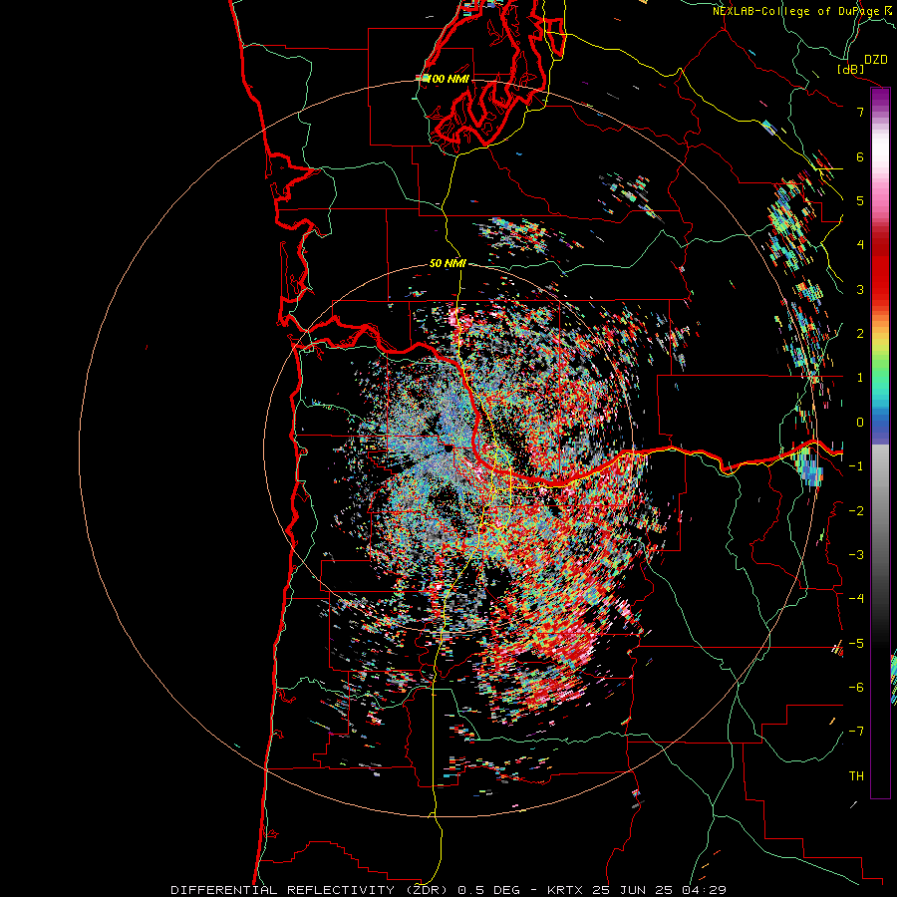Click the '3' value on color scale
The width and height of the screenshot is (897, 897).
[860, 289]
